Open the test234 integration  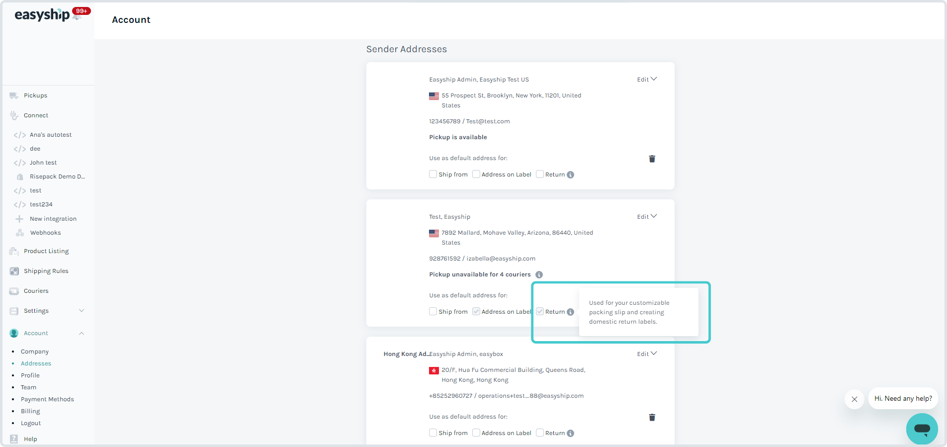41,204
